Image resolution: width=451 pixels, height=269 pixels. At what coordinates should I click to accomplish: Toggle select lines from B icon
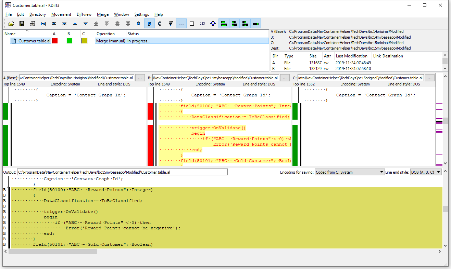tap(149, 24)
